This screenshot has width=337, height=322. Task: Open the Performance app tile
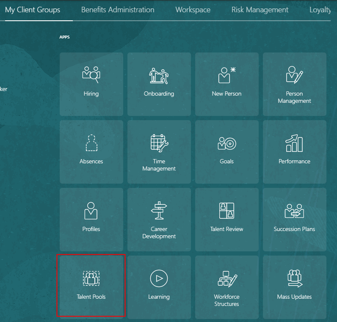point(294,152)
